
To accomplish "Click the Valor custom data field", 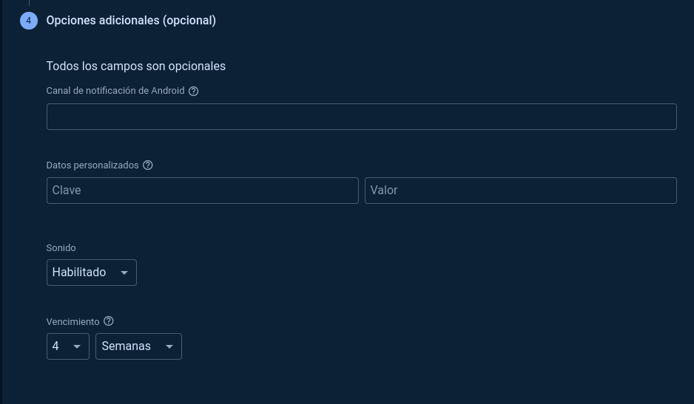I will coord(520,191).
